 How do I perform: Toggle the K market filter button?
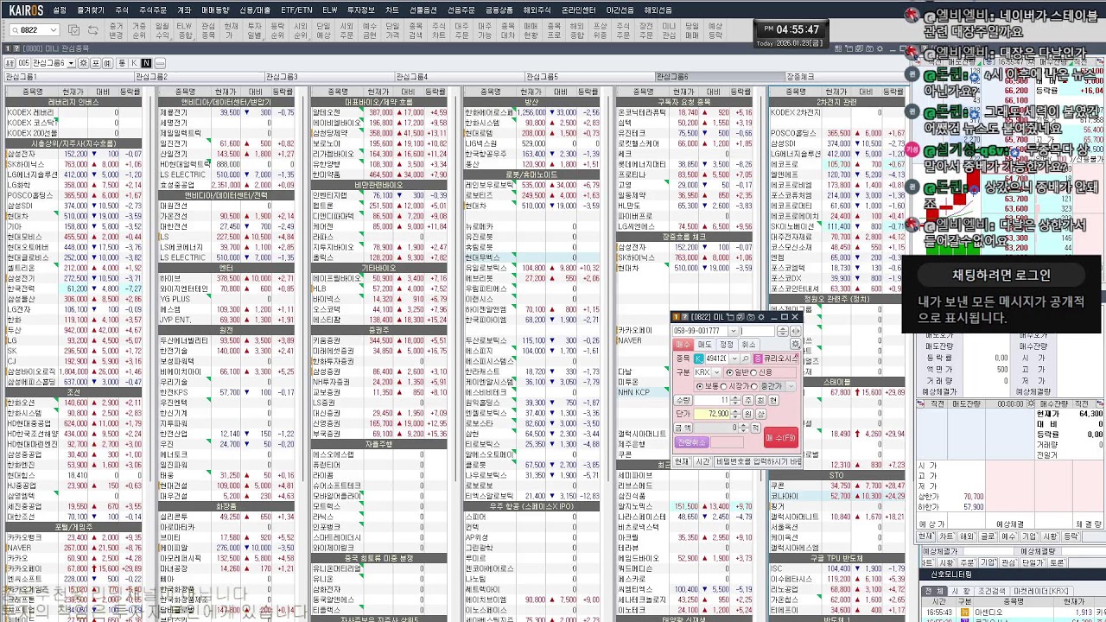(x=134, y=63)
